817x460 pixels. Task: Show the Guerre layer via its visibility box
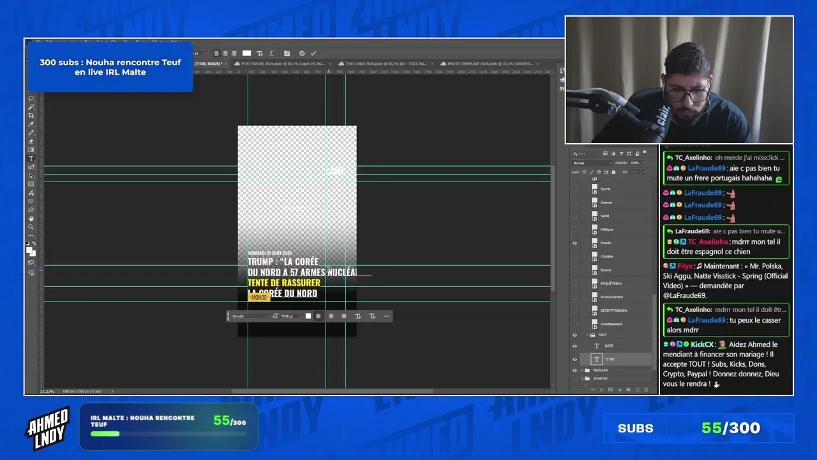click(575, 270)
